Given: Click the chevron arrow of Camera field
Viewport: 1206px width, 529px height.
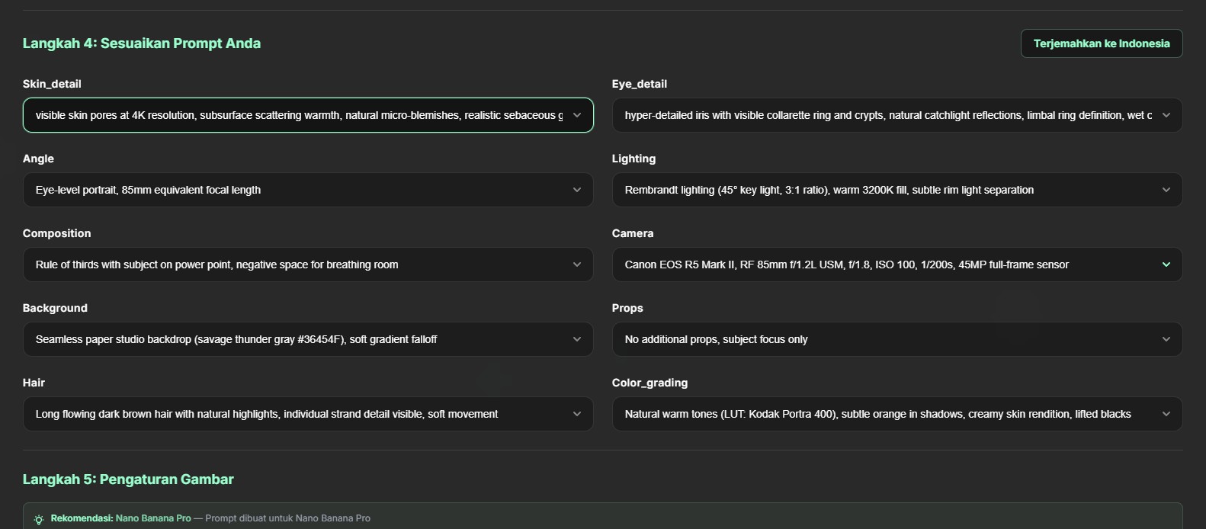Looking at the screenshot, I should tap(1166, 264).
